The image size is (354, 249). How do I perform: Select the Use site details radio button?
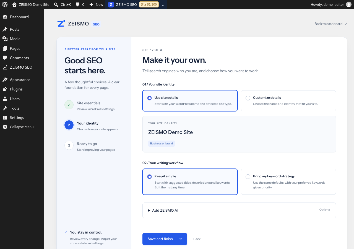point(150,98)
